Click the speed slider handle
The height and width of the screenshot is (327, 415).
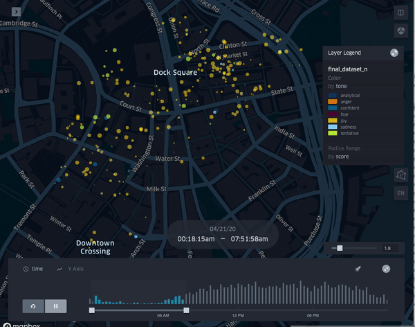point(340,248)
